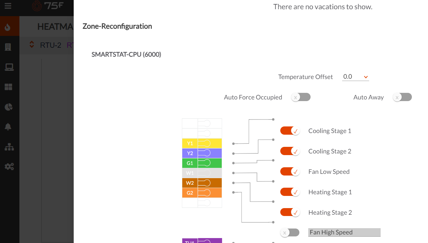This screenshot has height=243, width=428.
Task: Open notifications via the bell icon
Action: tap(9, 127)
